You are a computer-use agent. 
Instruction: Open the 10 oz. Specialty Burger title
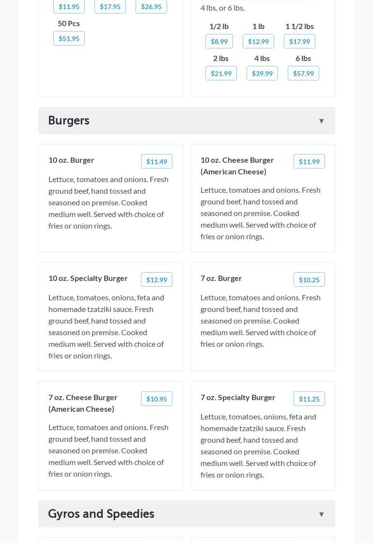point(88,278)
